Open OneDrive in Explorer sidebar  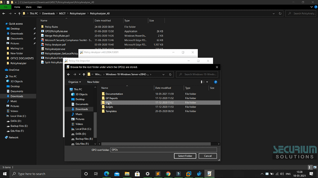[14, 70]
